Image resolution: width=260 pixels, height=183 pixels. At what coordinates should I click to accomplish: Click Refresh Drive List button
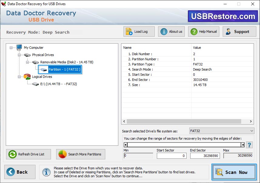pos(29,154)
